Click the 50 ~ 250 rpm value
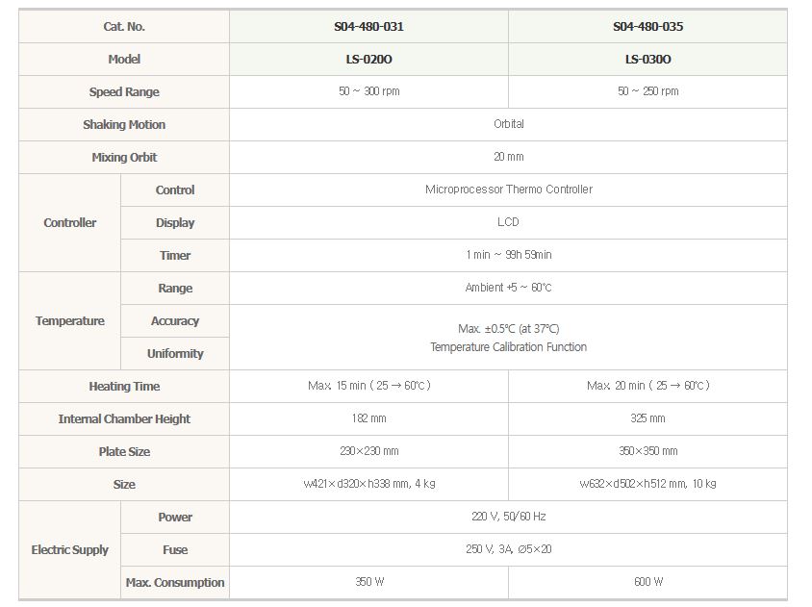Viewport: 812px width, 607px height. pos(647,91)
